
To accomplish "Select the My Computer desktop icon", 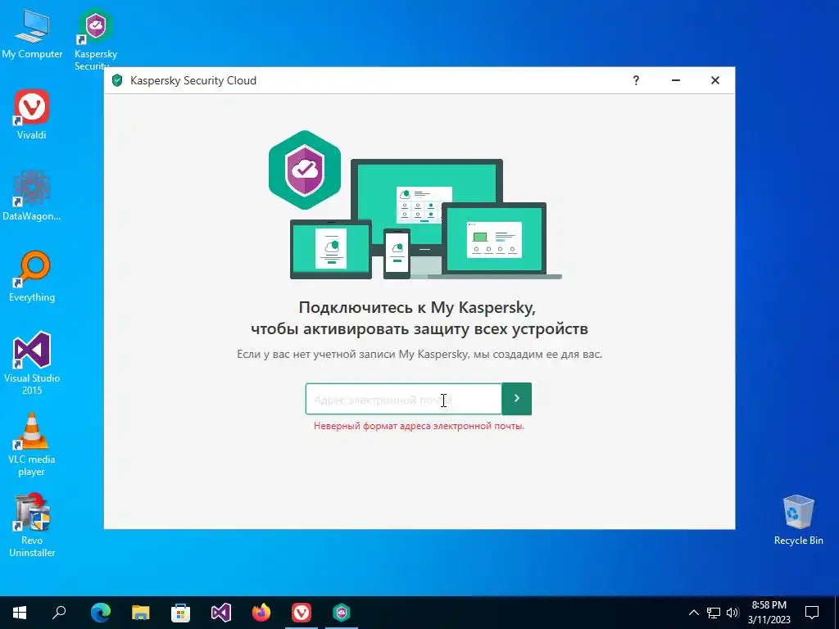I will [32, 34].
